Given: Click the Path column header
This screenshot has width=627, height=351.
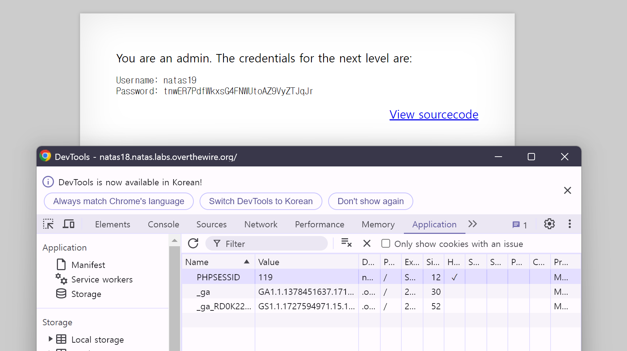Looking at the screenshot, I should [x=391, y=262].
